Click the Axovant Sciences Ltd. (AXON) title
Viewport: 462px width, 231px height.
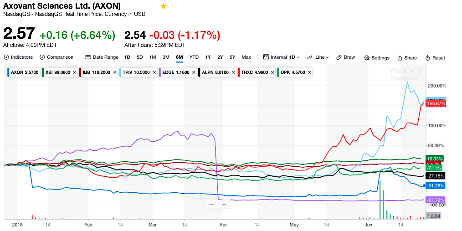click(x=62, y=5)
